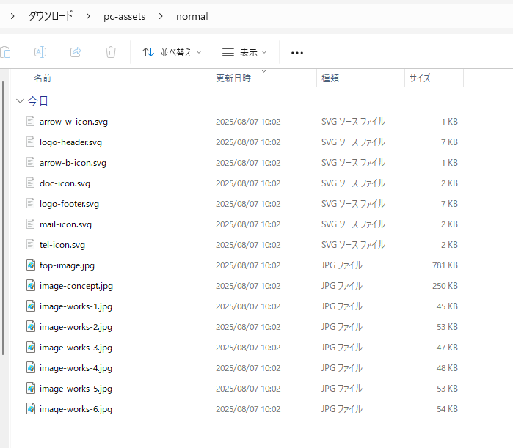
Task: Sort by the 名前 column header
Action: tap(43, 78)
